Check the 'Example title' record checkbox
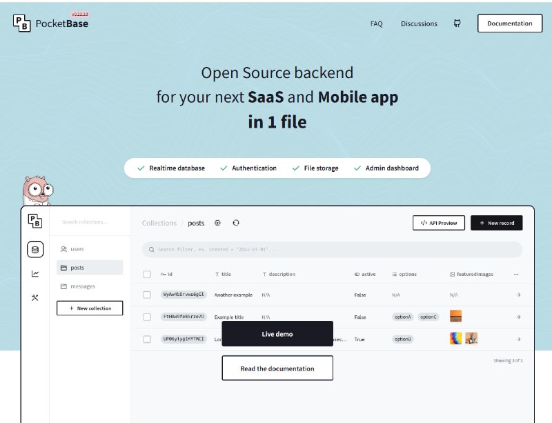The image size is (552, 423). [x=147, y=317]
